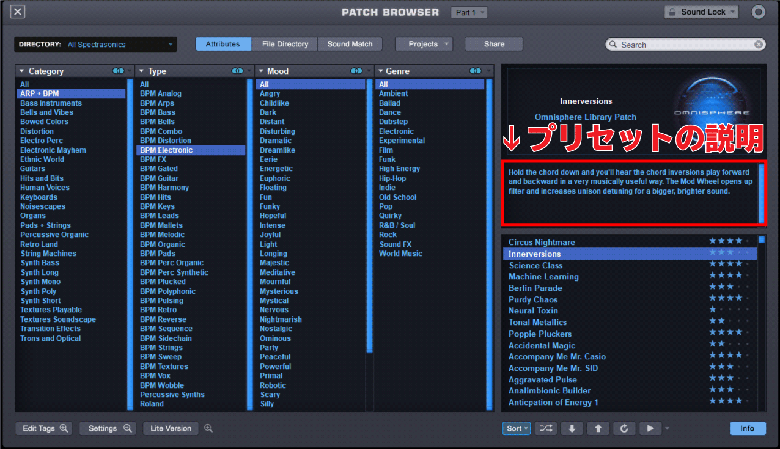Select World Music genre
This screenshot has width=780, height=449.
pos(400,254)
